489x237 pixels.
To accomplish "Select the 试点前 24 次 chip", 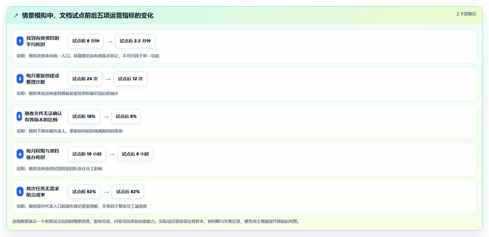I will click(x=85, y=79).
